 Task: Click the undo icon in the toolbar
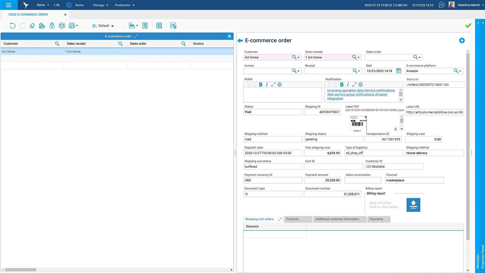(x=12, y=26)
